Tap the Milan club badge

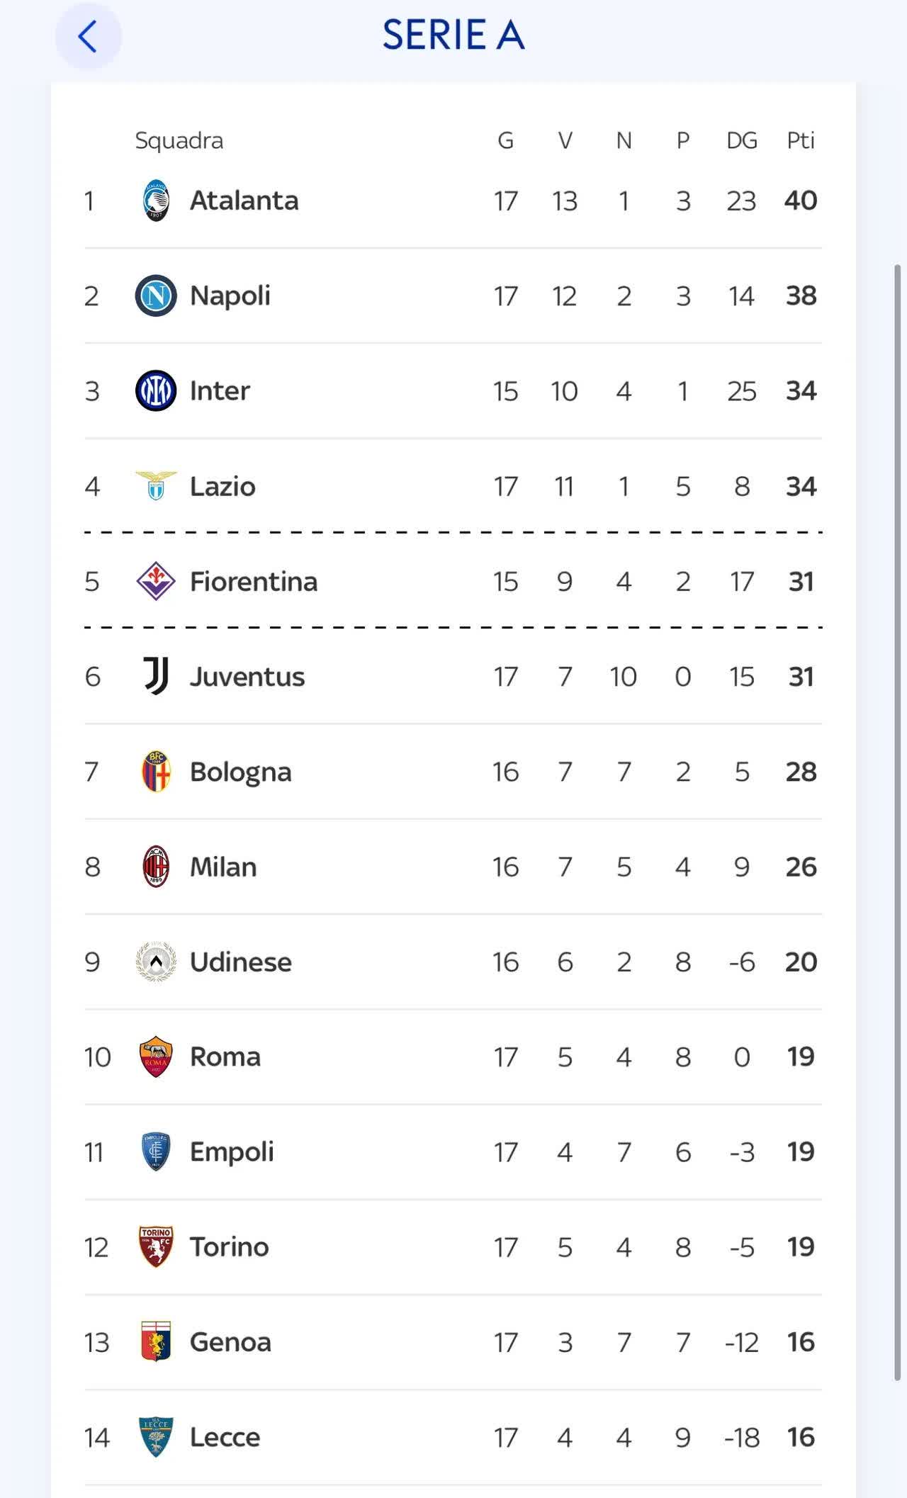click(x=156, y=867)
